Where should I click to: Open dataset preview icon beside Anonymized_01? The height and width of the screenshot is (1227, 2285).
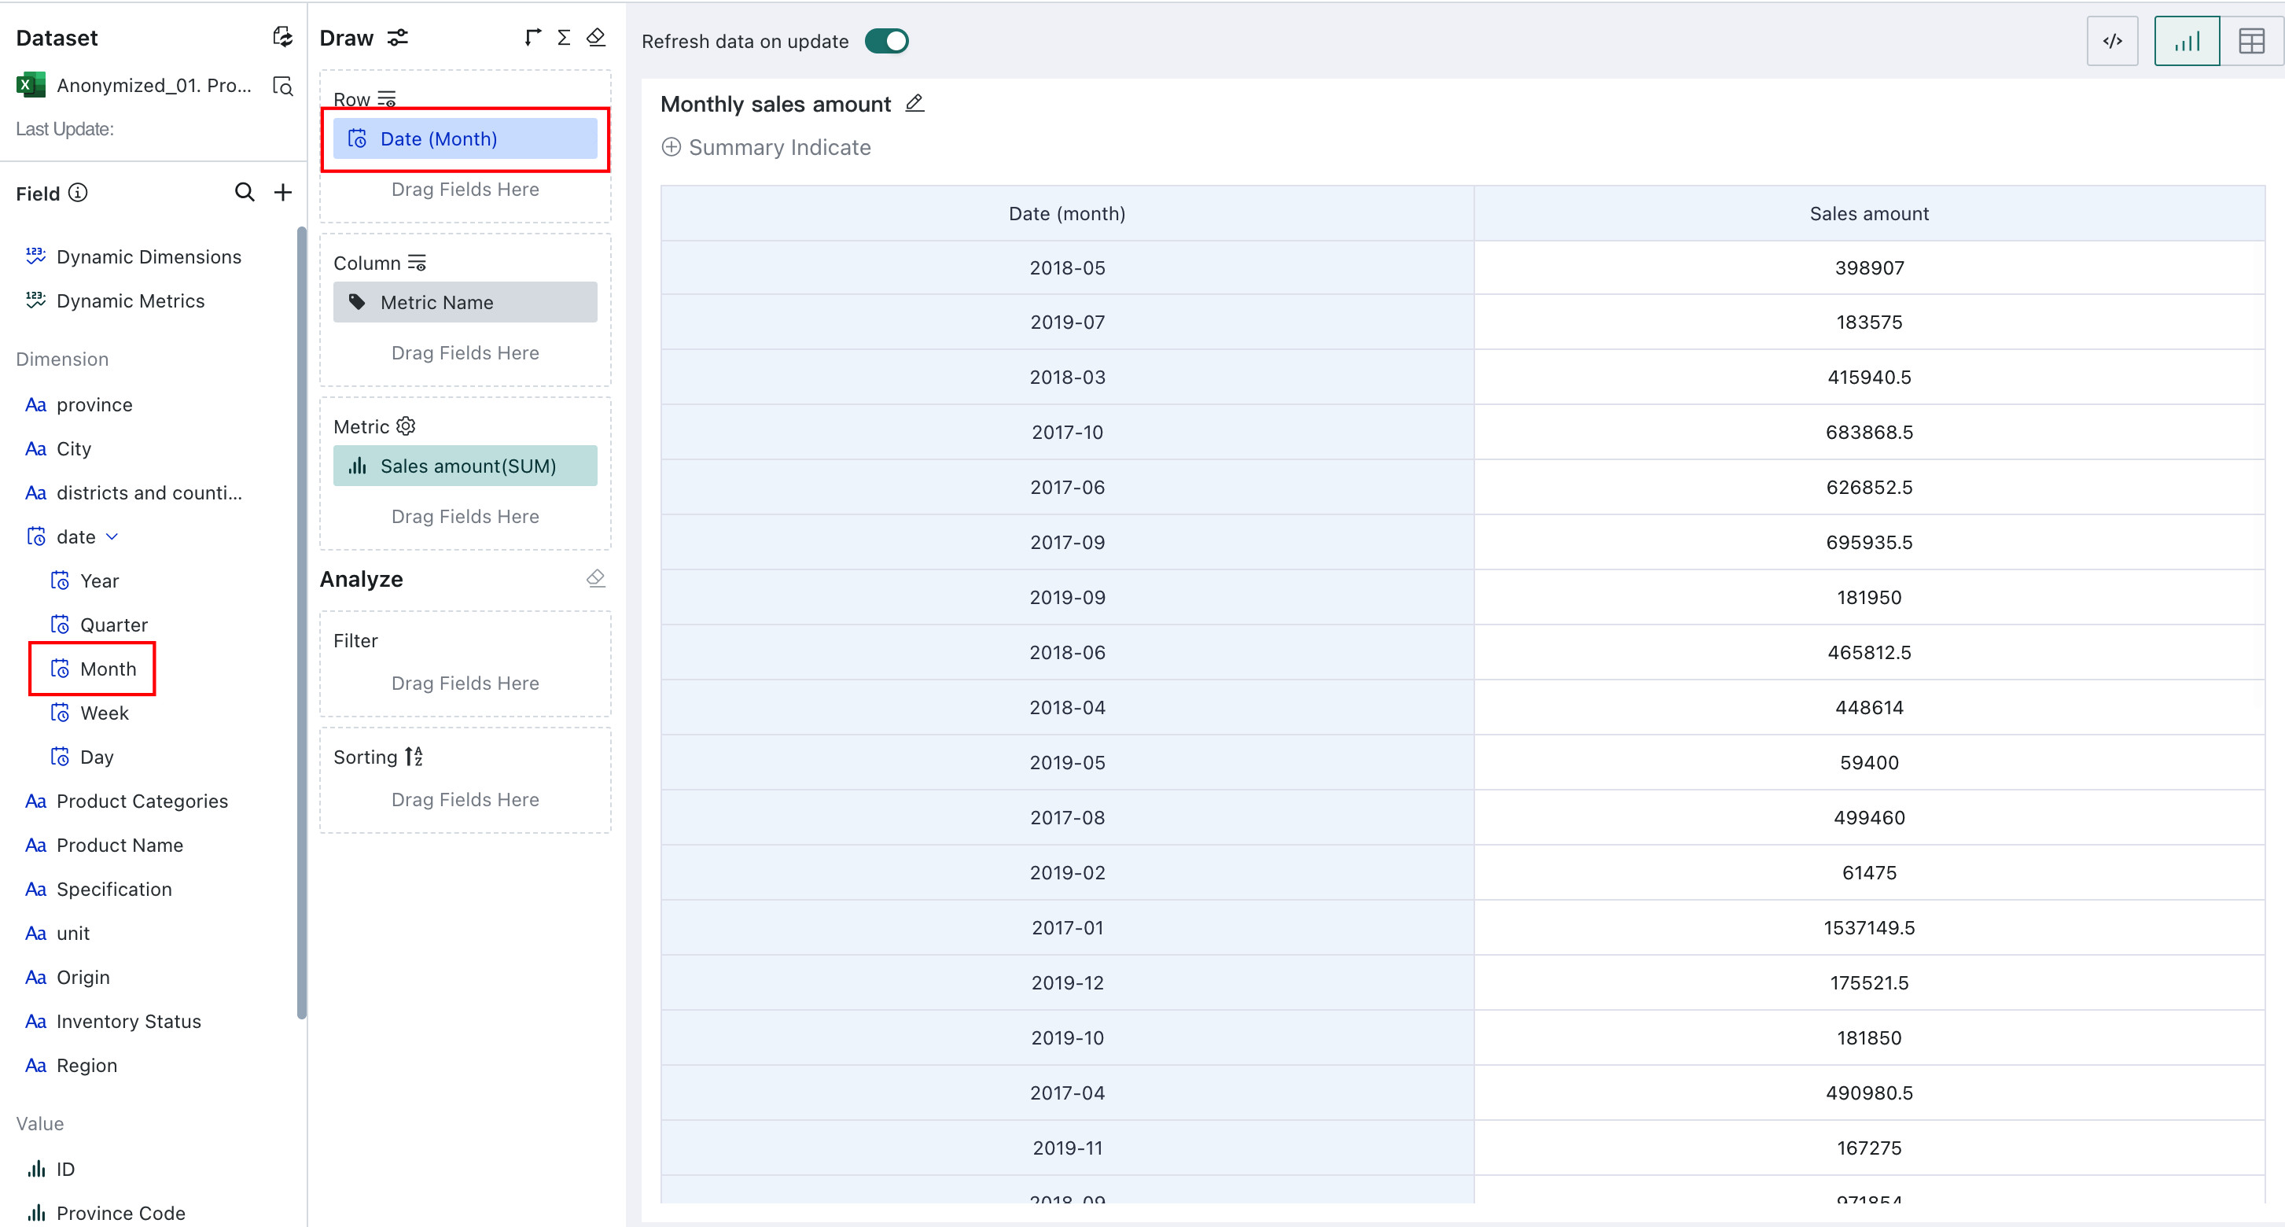pos(282,86)
